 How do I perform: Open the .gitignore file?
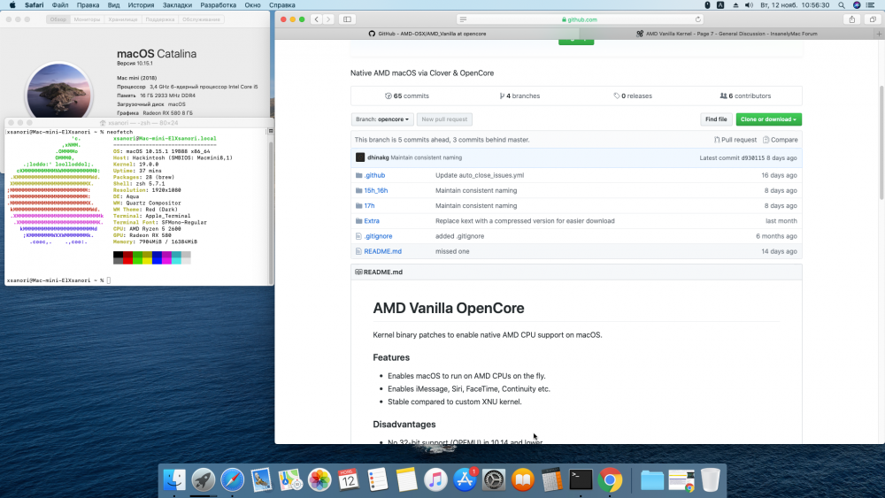[x=378, y=236]
